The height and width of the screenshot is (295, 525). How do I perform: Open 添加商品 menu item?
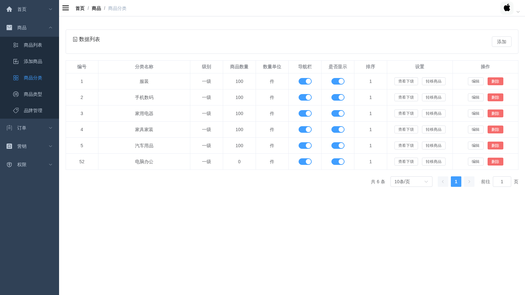coord(30,61)
